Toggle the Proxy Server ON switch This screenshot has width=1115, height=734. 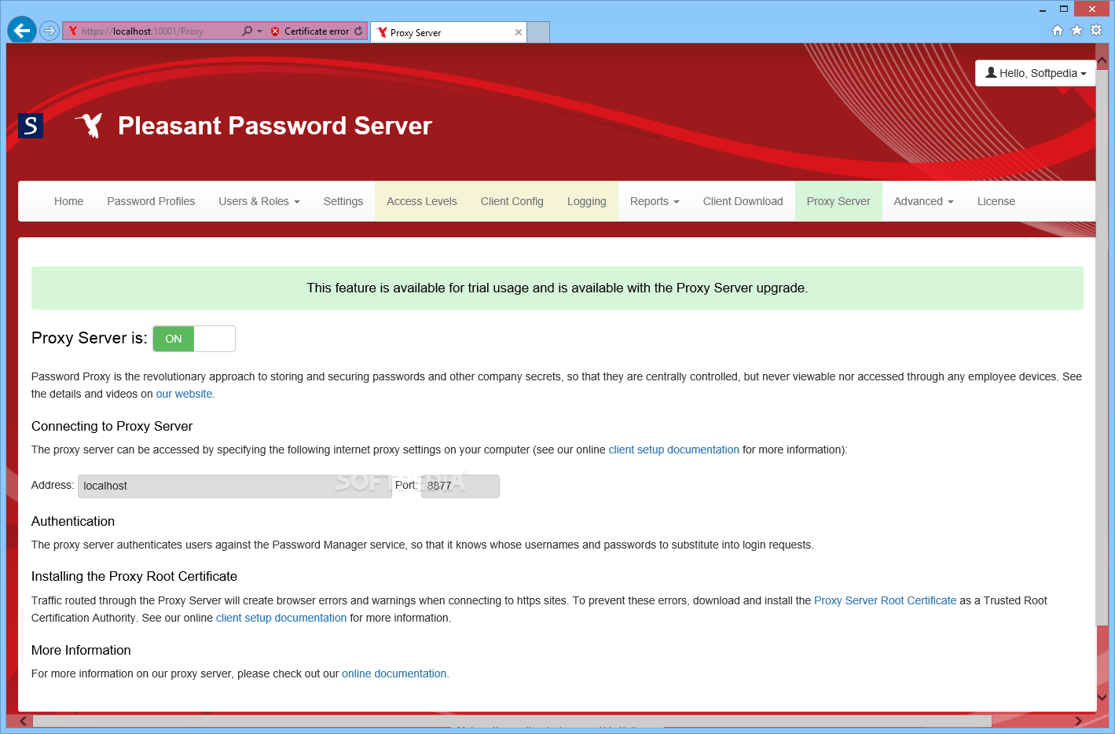(x=194, y=339)
